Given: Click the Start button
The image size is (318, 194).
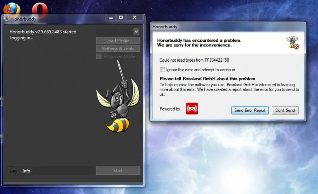Looking at the screenshot, I should click(x=118, y=171).
